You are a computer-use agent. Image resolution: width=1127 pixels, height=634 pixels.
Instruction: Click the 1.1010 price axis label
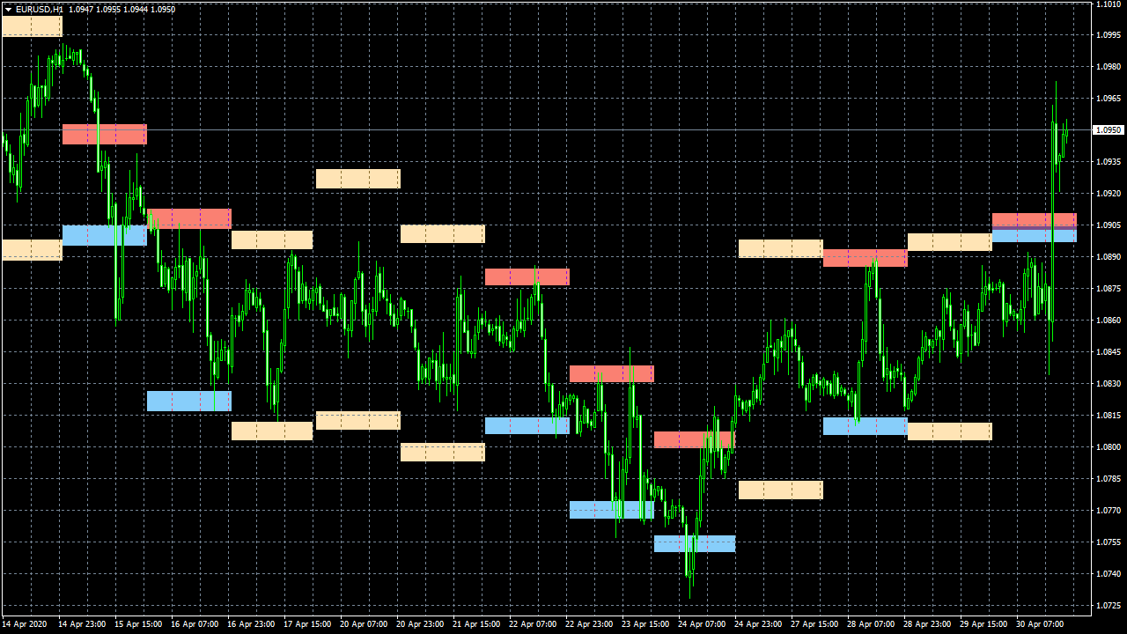point(1108,4)
